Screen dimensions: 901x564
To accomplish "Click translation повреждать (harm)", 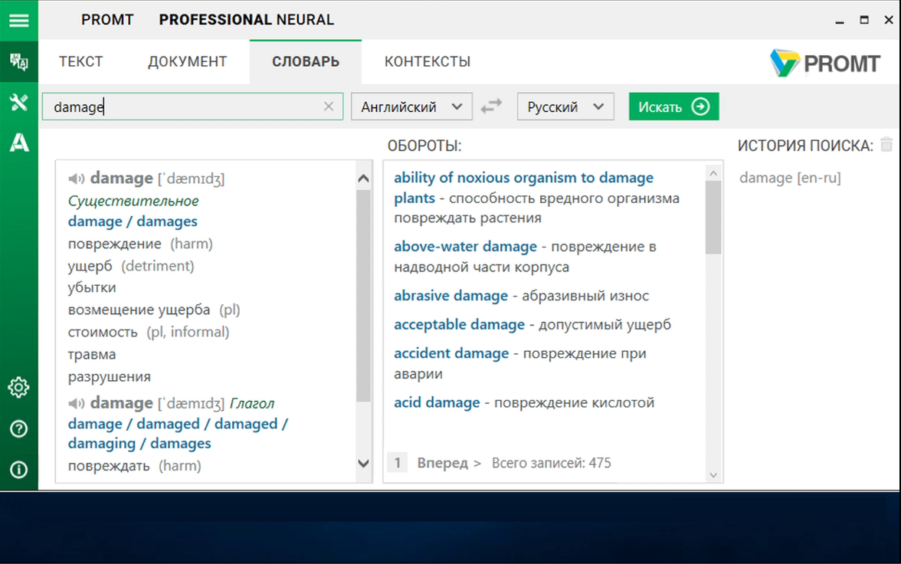I will click(x=135, y=466).
